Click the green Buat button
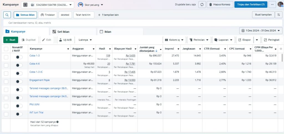This screenshot has height=134, width=284. pos(11,40)
